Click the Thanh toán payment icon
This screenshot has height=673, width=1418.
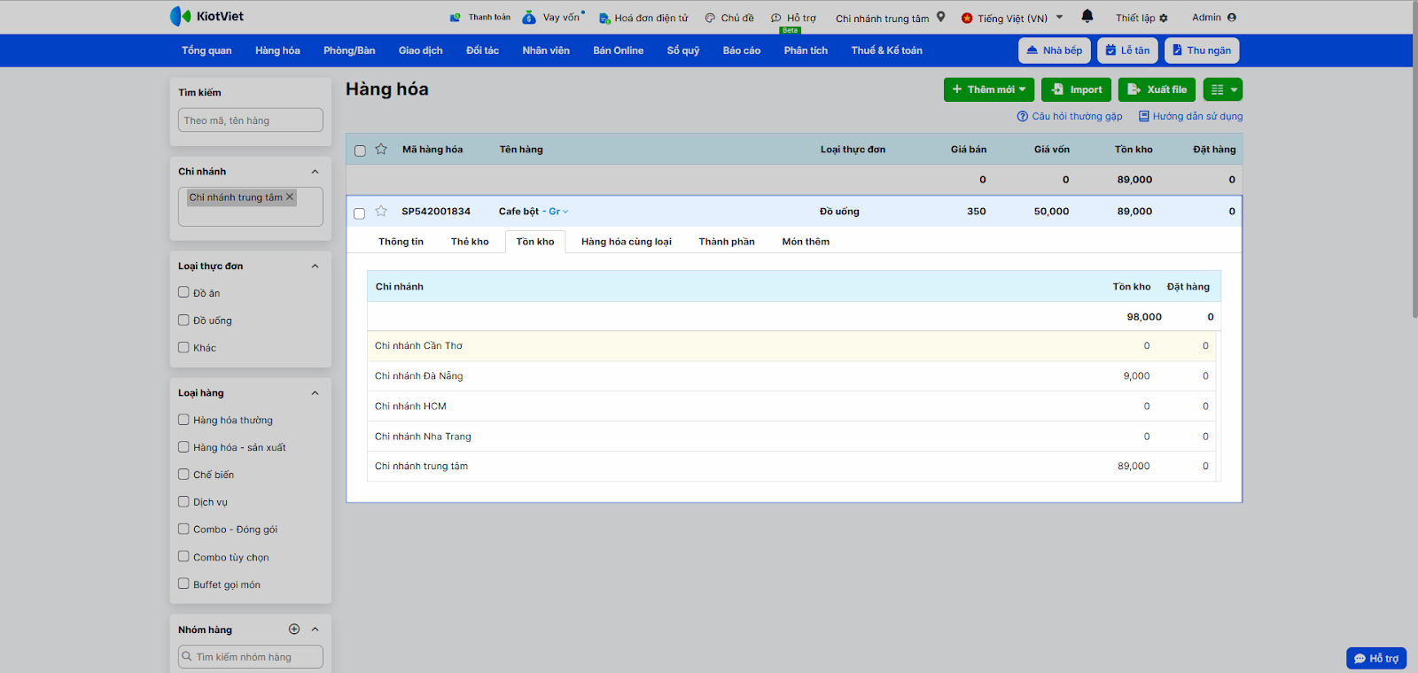pyautogui.click(x=456, y=17)
